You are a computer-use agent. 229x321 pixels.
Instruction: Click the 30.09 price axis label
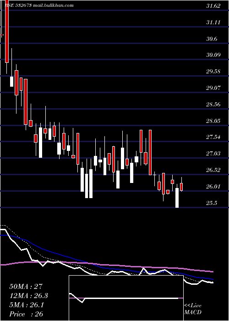213,55
